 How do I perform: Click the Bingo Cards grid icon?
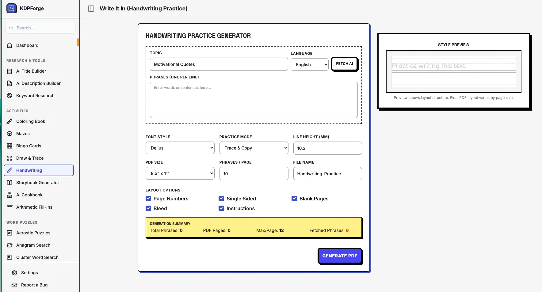(x=10, y=146)
